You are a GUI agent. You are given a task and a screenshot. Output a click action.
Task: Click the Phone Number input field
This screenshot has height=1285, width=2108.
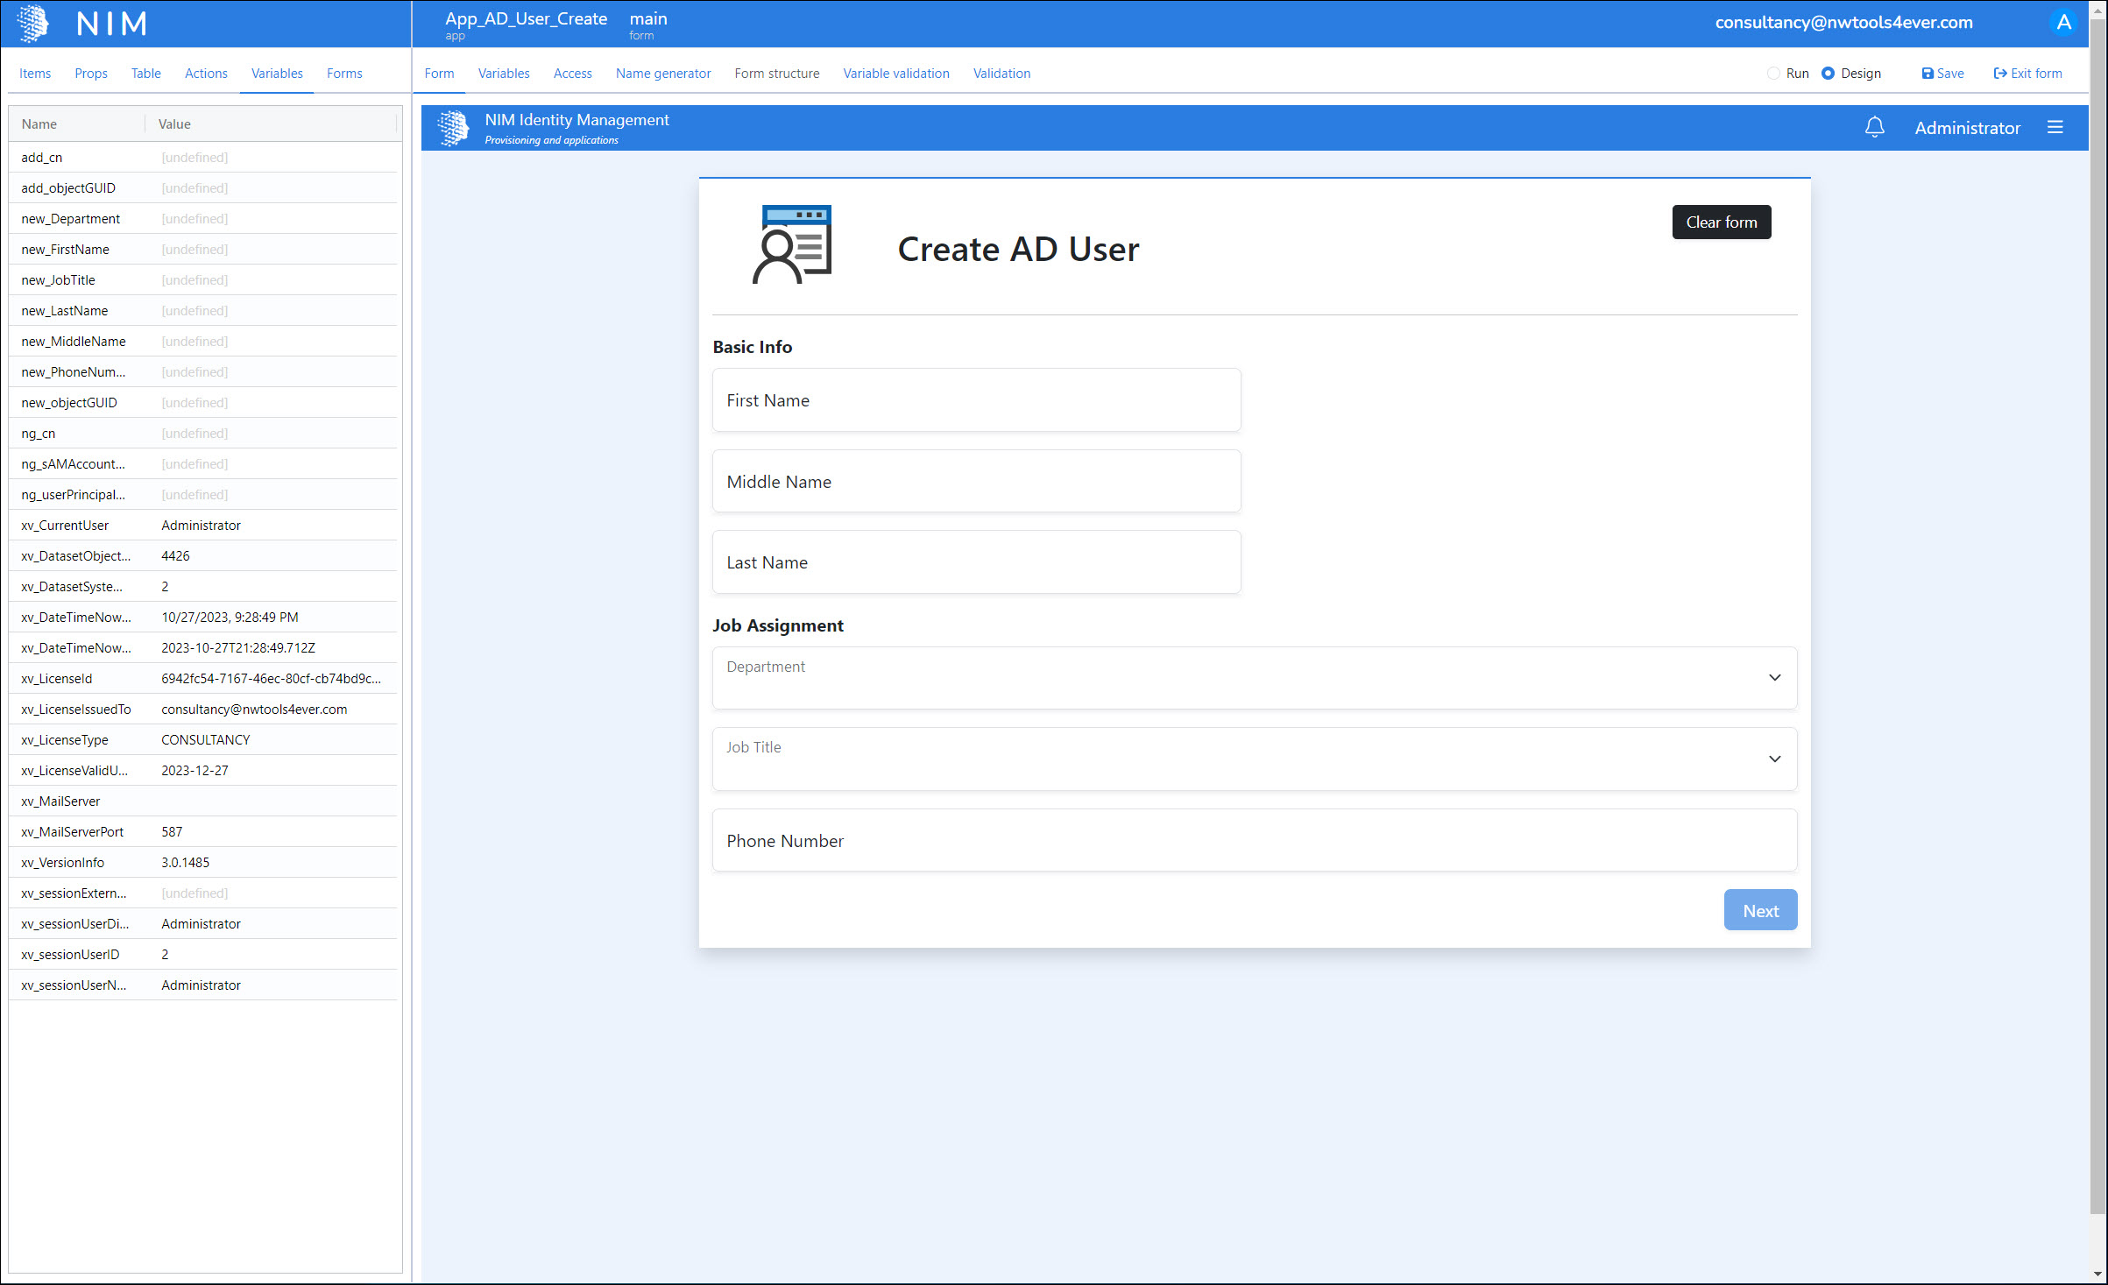pos(1254,840)
